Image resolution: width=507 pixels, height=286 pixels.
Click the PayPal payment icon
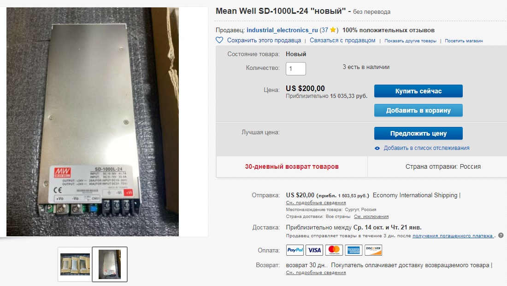[x=295, y=250]
